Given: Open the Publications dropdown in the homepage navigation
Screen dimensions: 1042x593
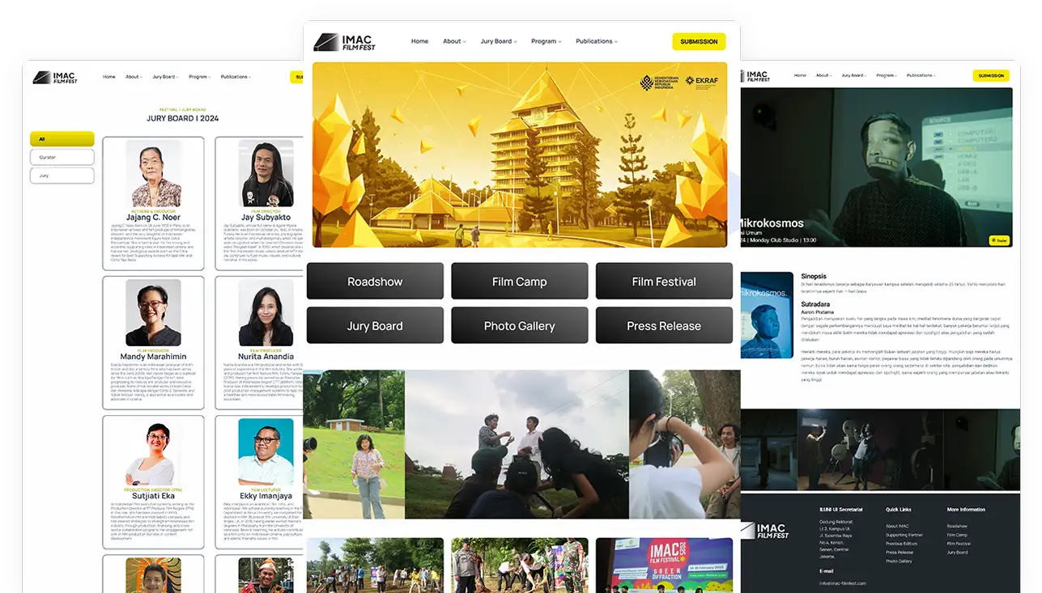Looking at the screenshot, I should (x=596, y=41).
